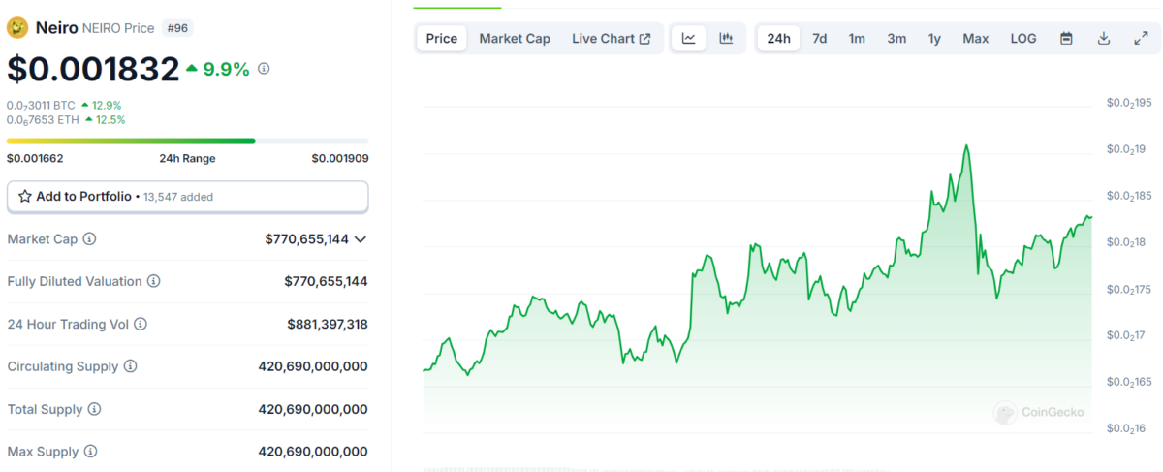
Task: Click the Total Supply label
Action: (x=46, y=409)
